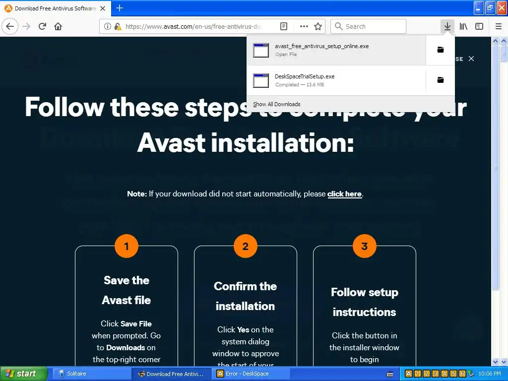Show site information via the info icon
The width and height of the screenshot is (508, 381).
pyautogui.click(x=108, y=27)
